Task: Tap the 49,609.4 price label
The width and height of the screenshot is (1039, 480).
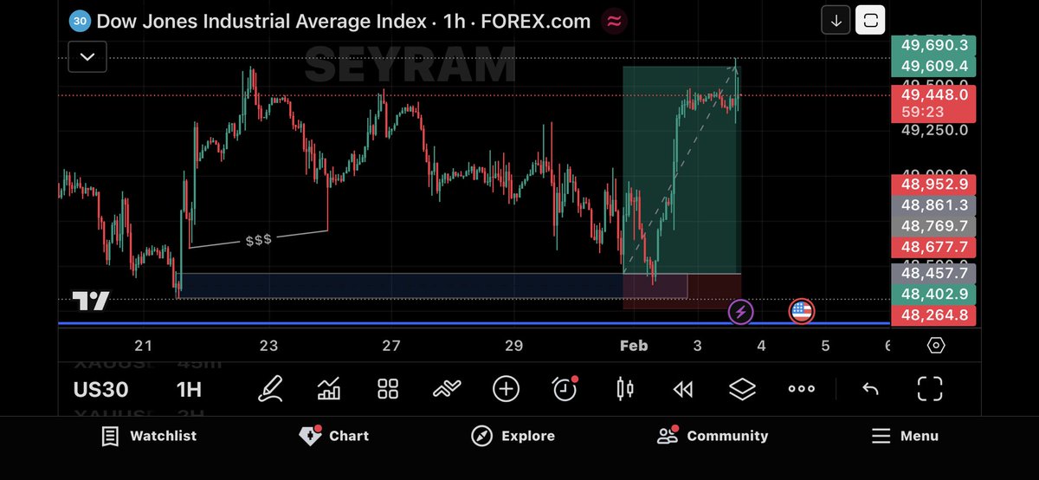Action: 933,66
